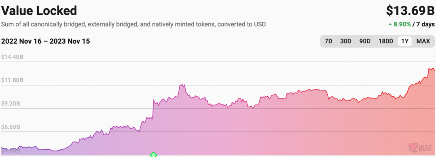Click the token sum description subtitle

point(133,24)
